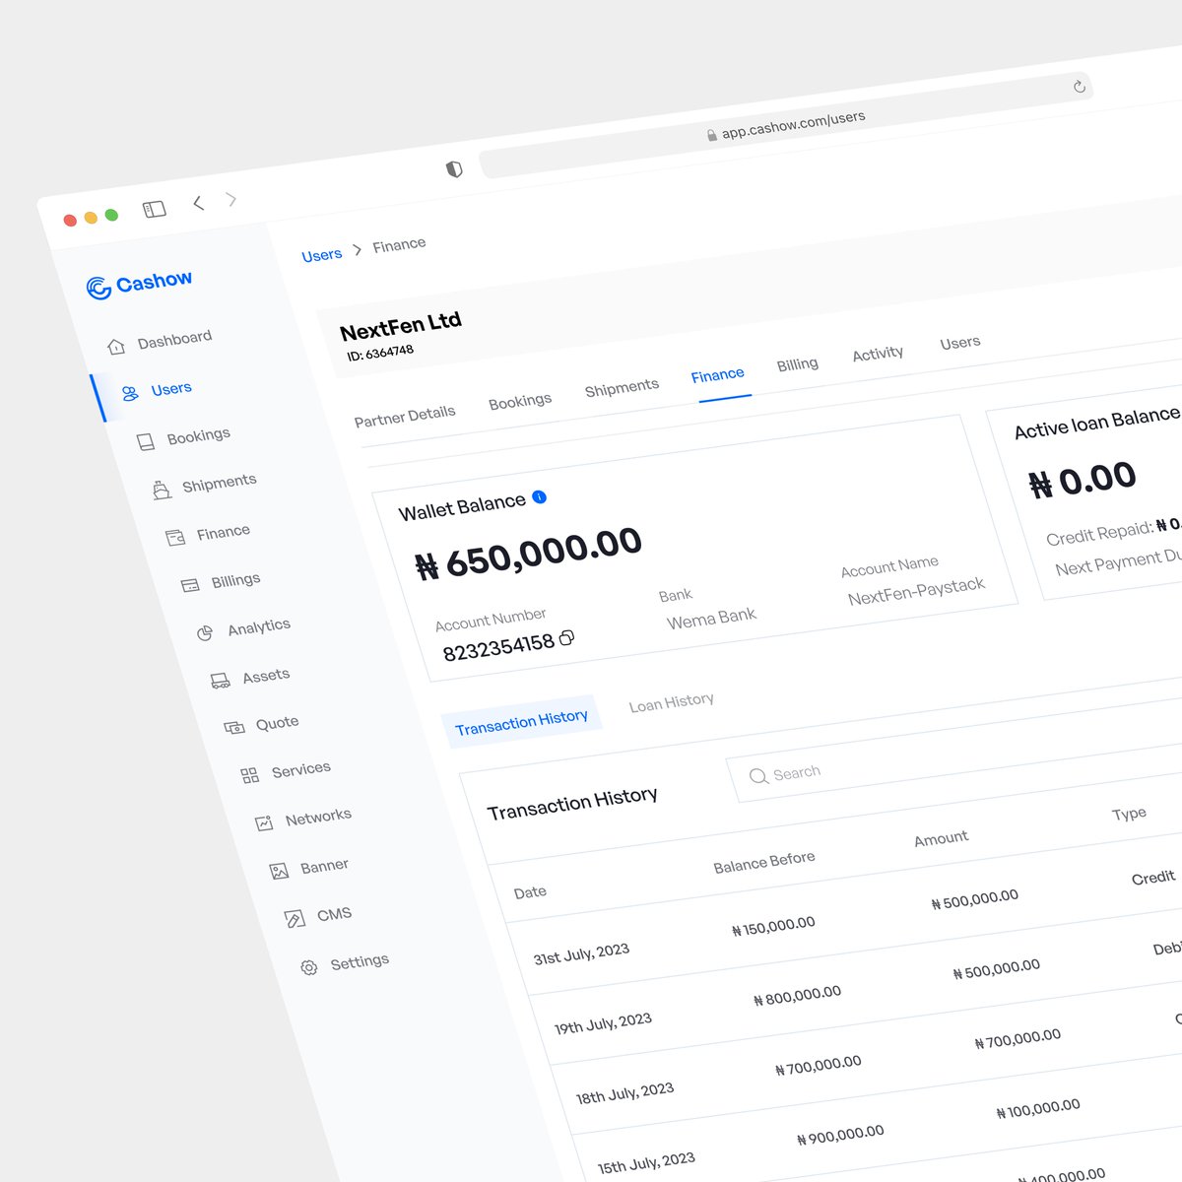Open the Users tab in partner header
Viewport: 1182px width, 1182px height.
(960, 343)
